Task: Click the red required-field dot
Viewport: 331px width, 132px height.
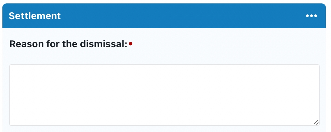Action: click(131, 44)
